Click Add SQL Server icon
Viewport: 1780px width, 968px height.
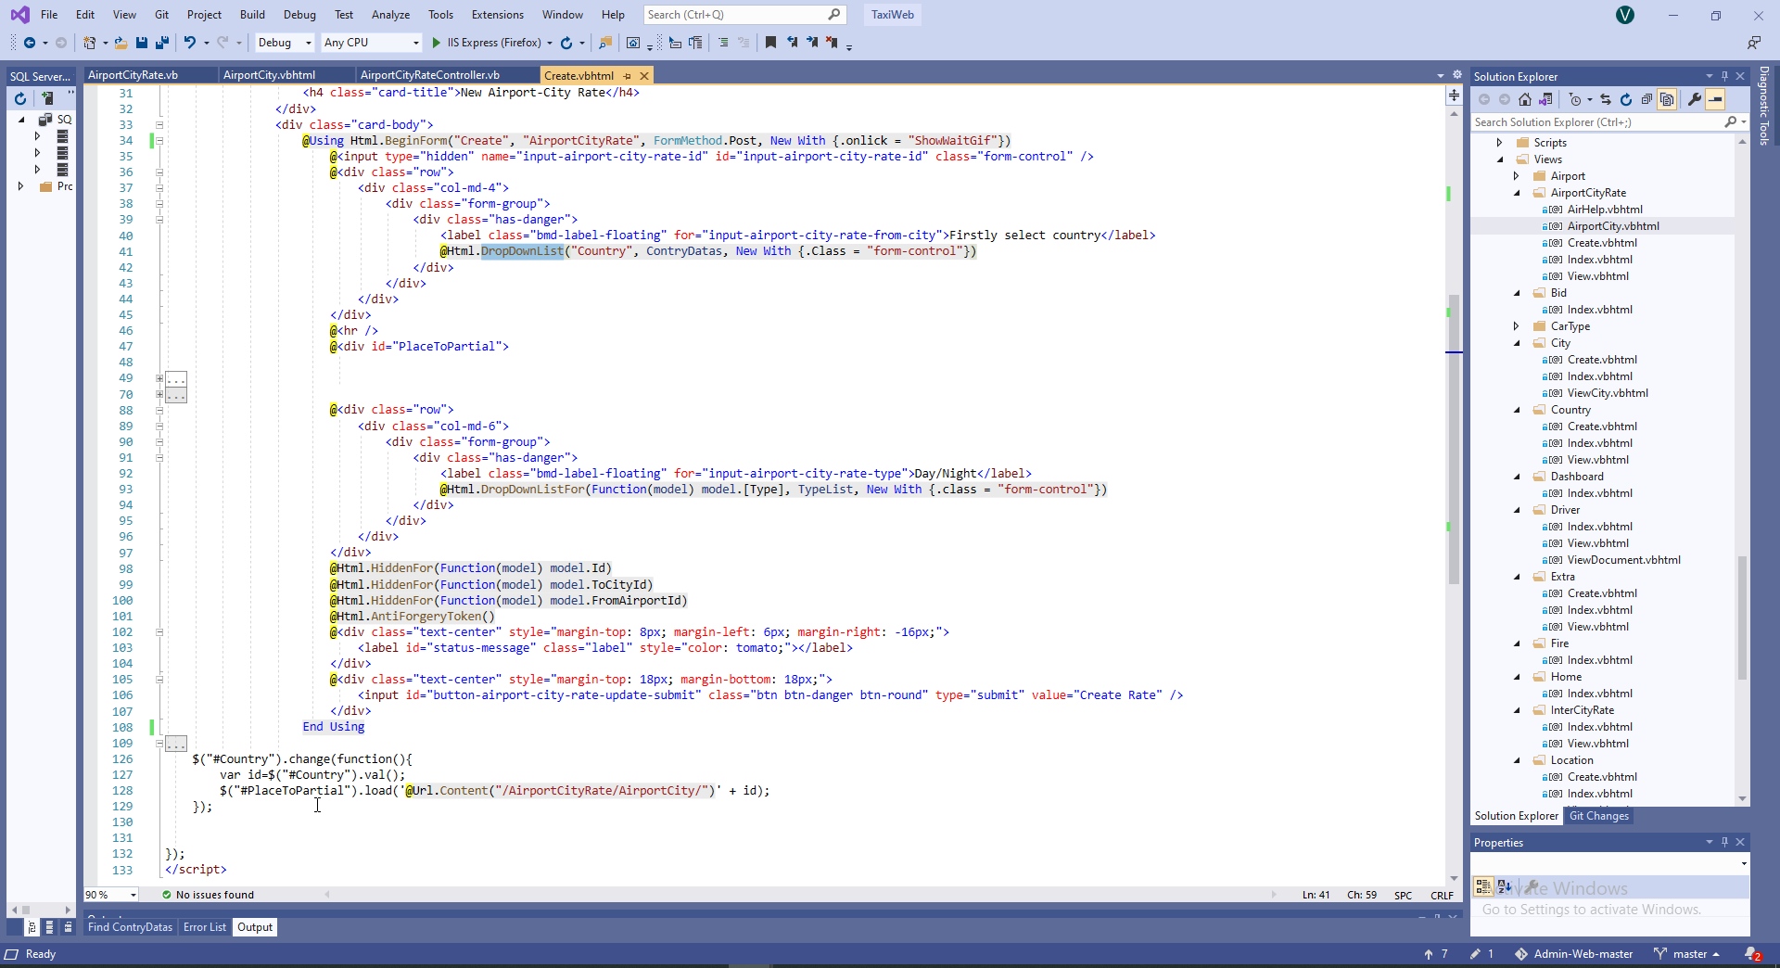click(47, 97)
